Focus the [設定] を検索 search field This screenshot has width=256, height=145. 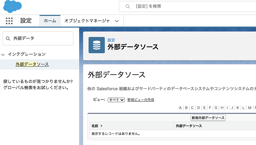[188, 6]
